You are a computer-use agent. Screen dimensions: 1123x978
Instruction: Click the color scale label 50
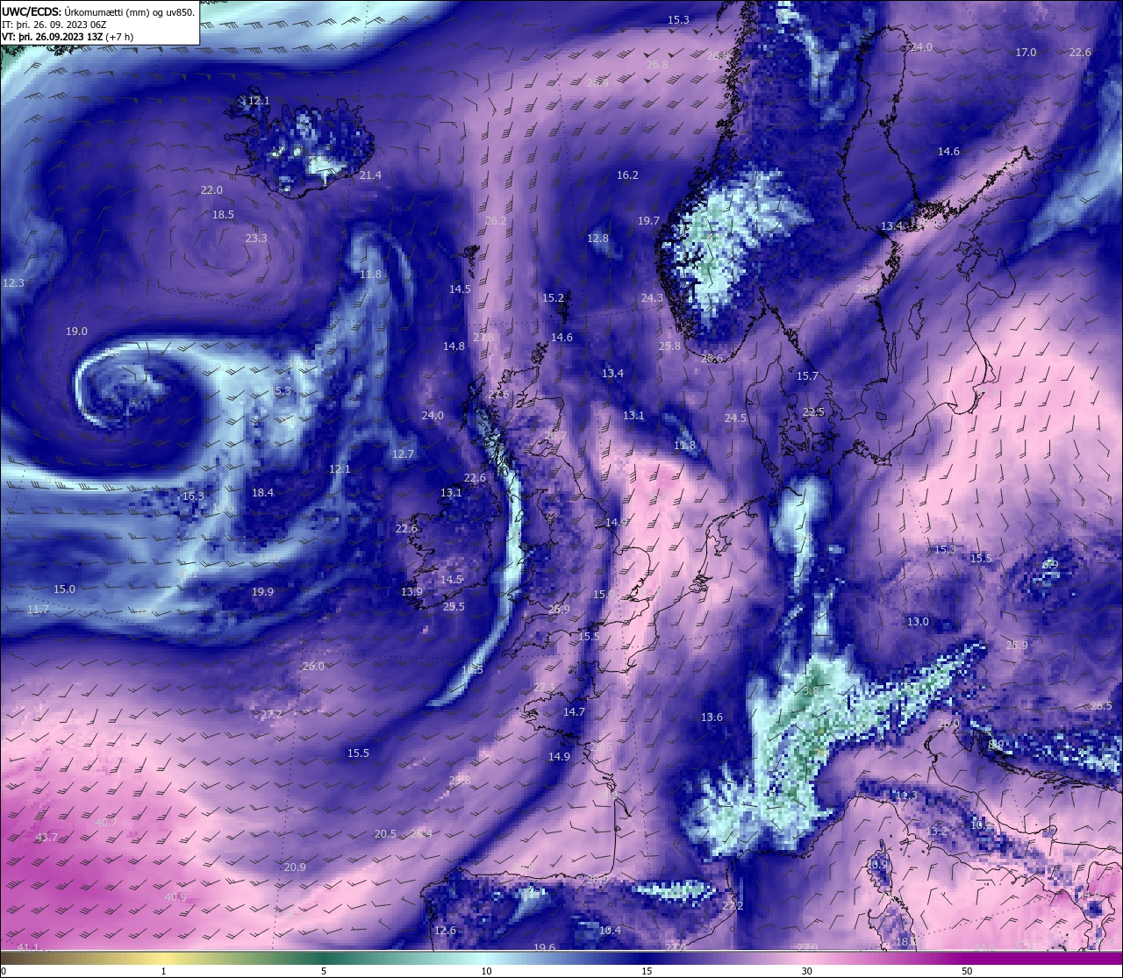click(x=967, y=971)
